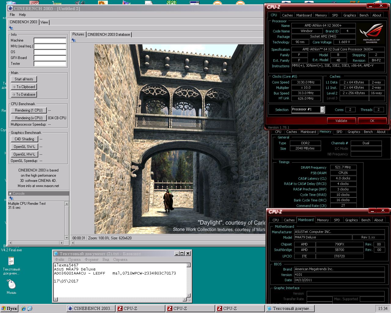Open Caches tab in top CPU-Z window
Image resolution: width=391 pixels, height=313 pixels.
coord(287,15)
